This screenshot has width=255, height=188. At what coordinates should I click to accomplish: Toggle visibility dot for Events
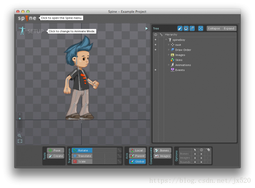tap(155, 70)
